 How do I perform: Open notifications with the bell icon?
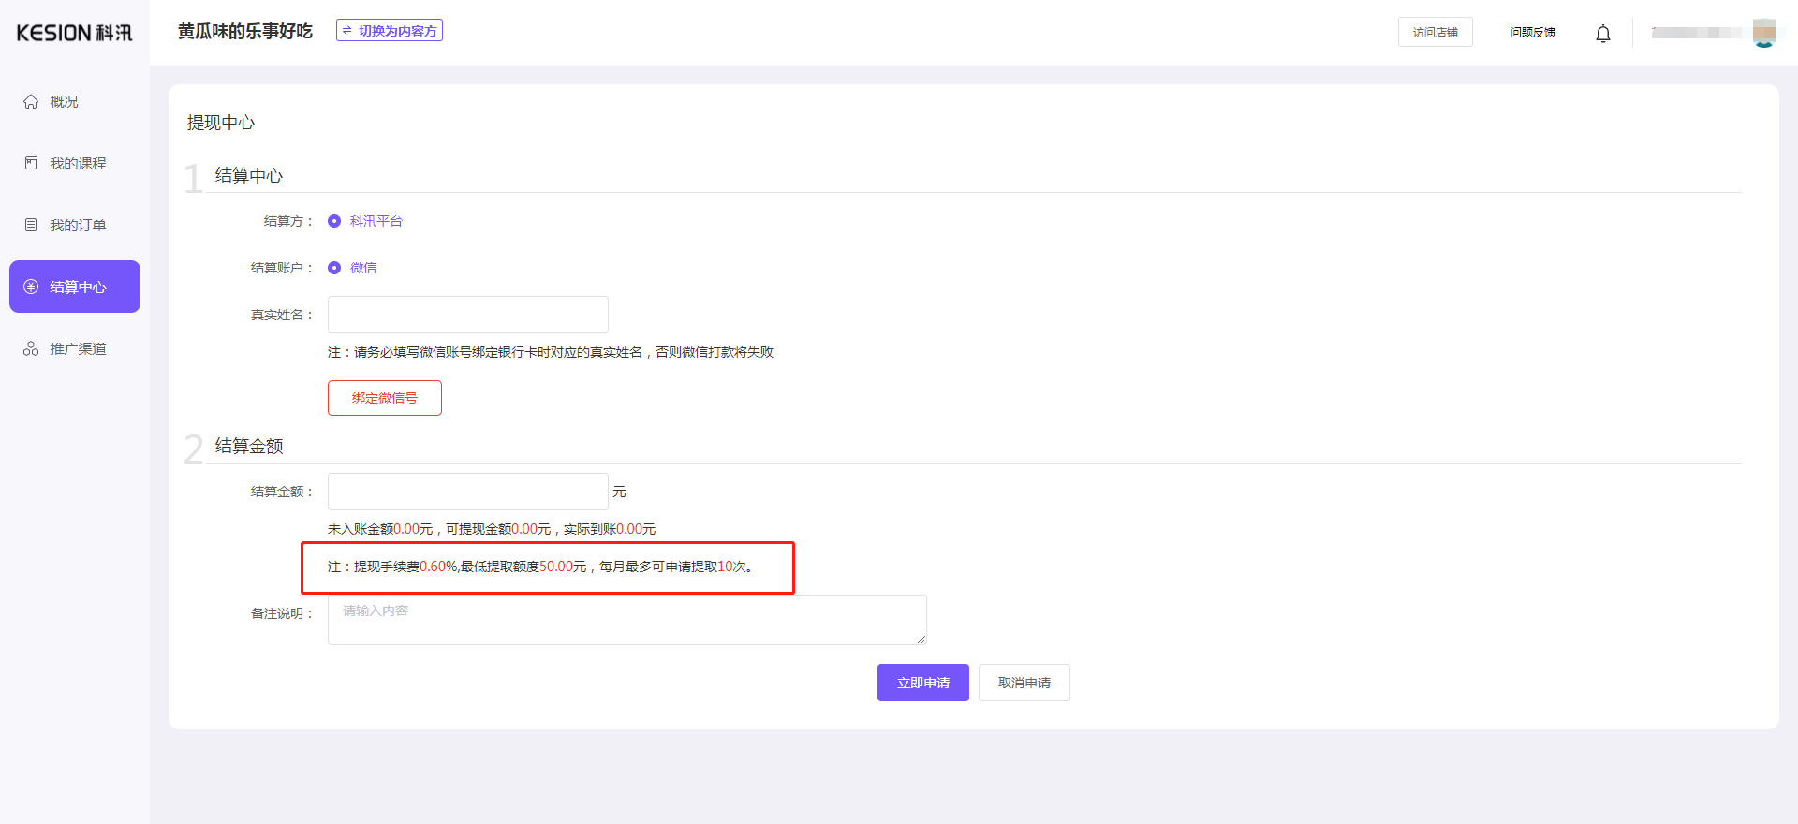coord(1602,34)
